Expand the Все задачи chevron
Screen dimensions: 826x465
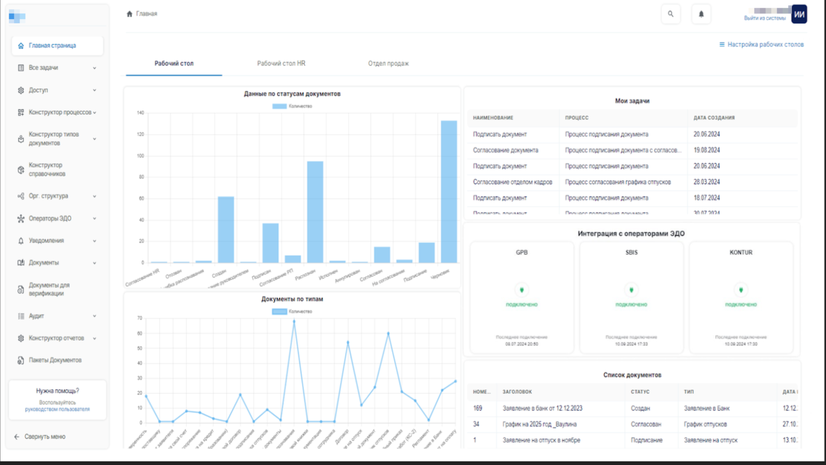tap(94, 68)
